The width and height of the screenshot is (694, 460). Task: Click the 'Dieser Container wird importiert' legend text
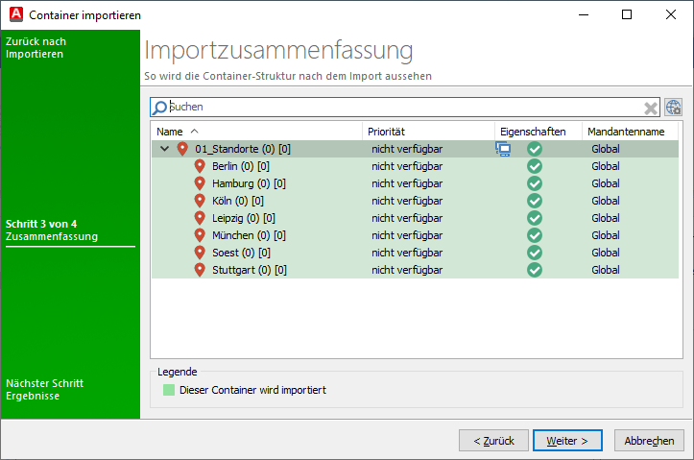pos(252,390)
